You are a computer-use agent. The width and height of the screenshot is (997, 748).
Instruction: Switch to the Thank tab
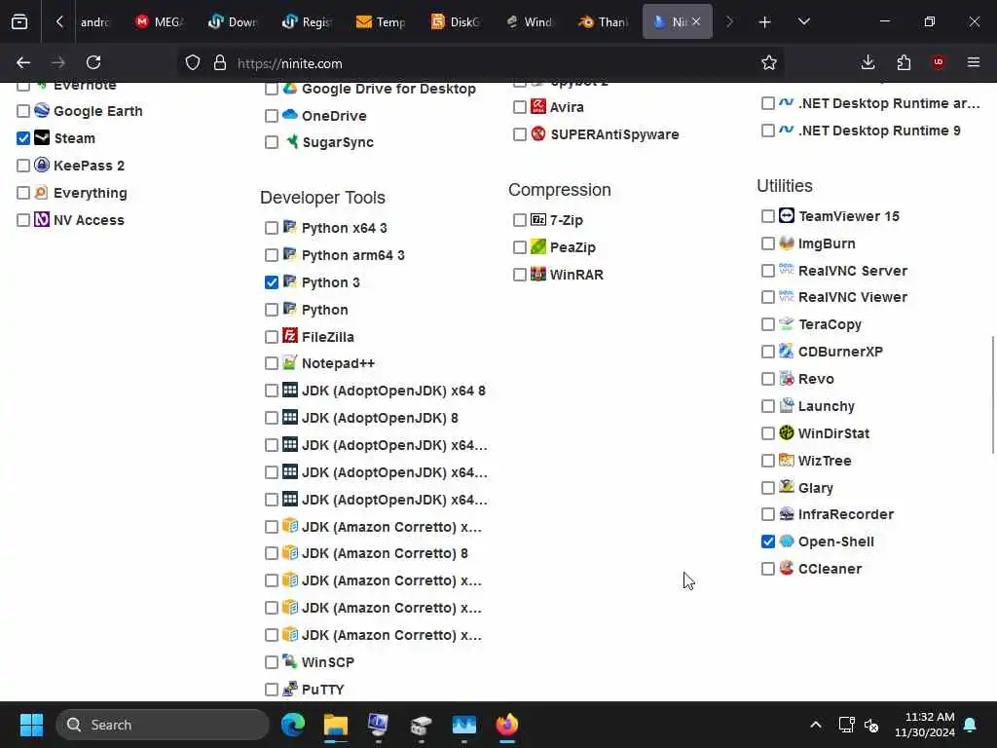[603, 21]
